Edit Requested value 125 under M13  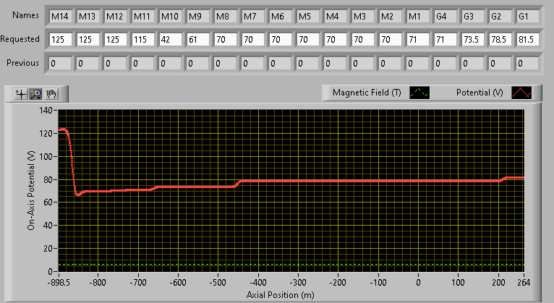pos(88,40)
